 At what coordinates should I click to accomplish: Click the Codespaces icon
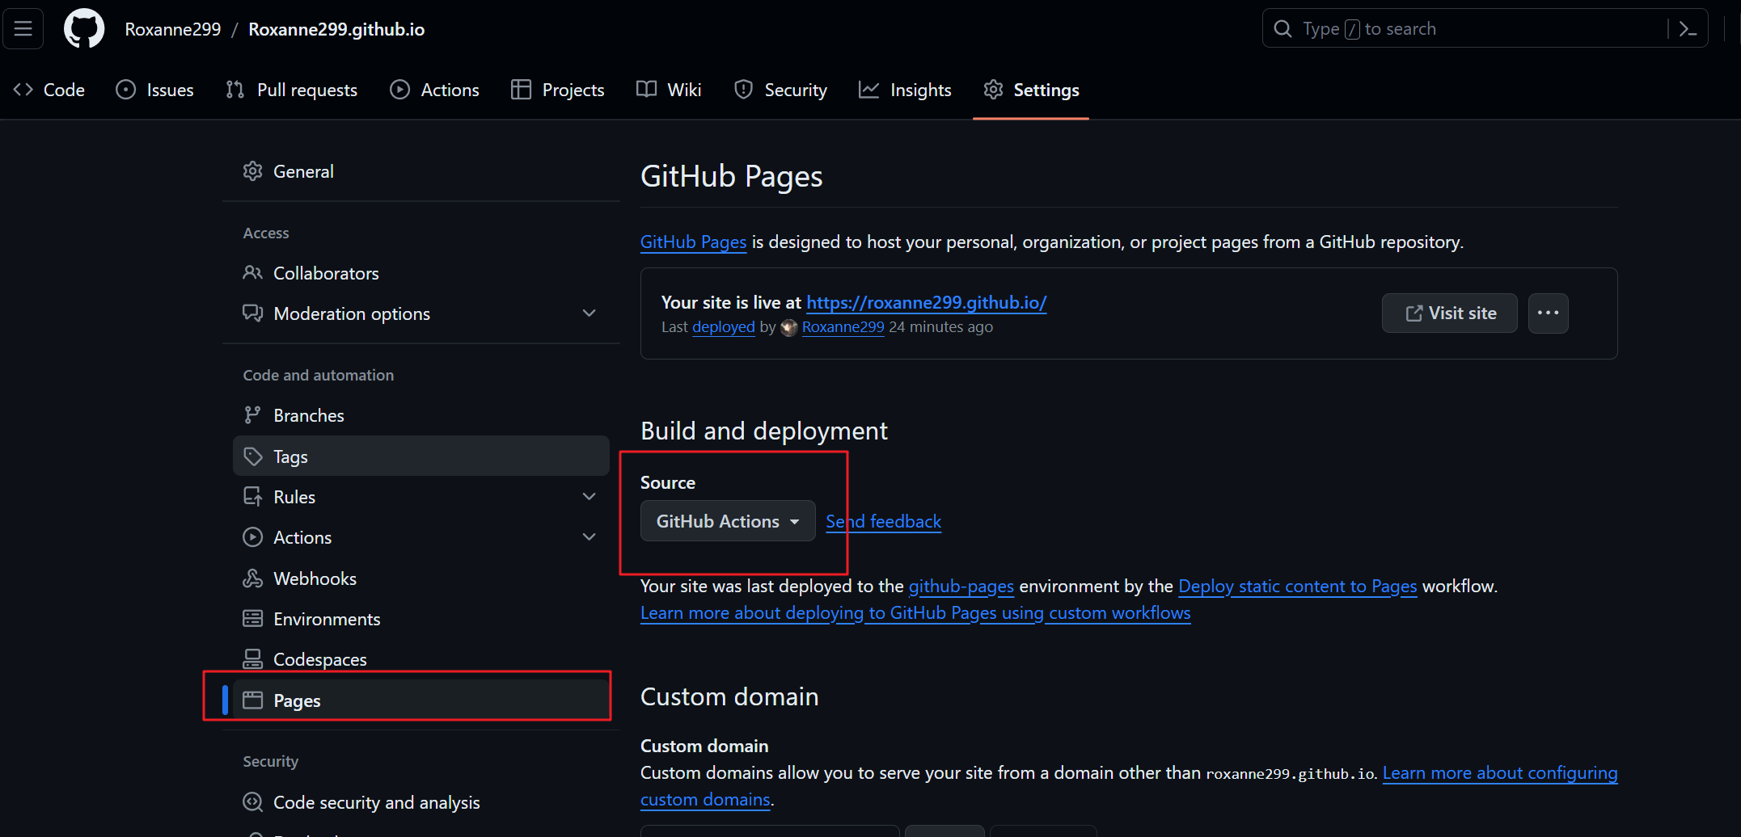253,659
